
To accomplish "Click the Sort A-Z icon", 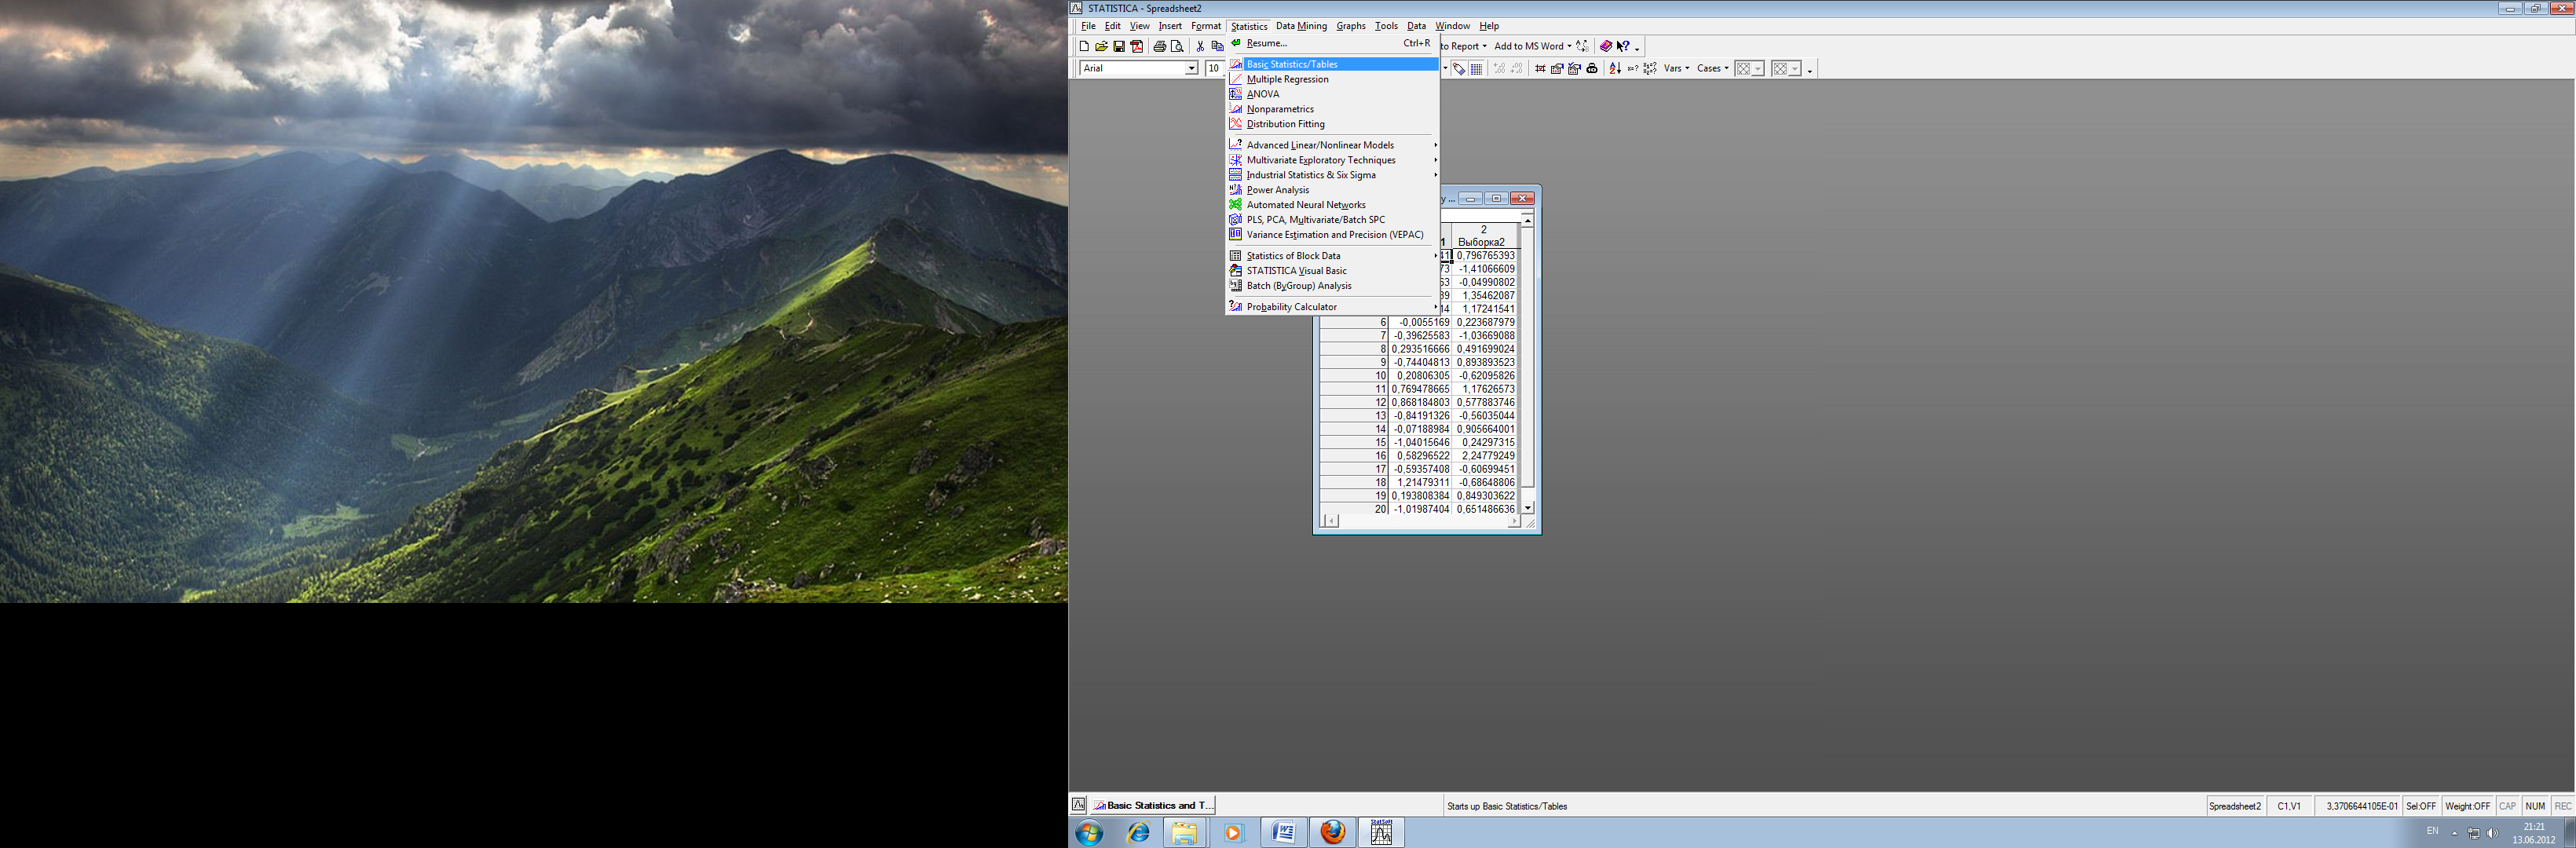I will (x=1615, y=68).
